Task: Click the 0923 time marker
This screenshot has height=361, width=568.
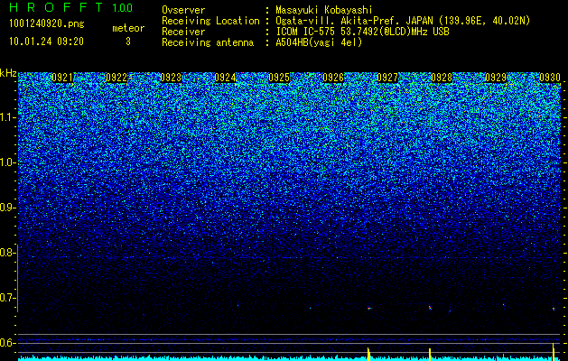Action: click(x=171, y=78)
